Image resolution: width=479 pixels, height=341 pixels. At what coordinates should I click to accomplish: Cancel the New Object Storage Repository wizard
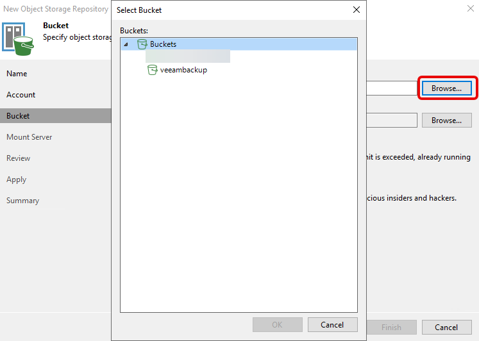tap(446, 327)
